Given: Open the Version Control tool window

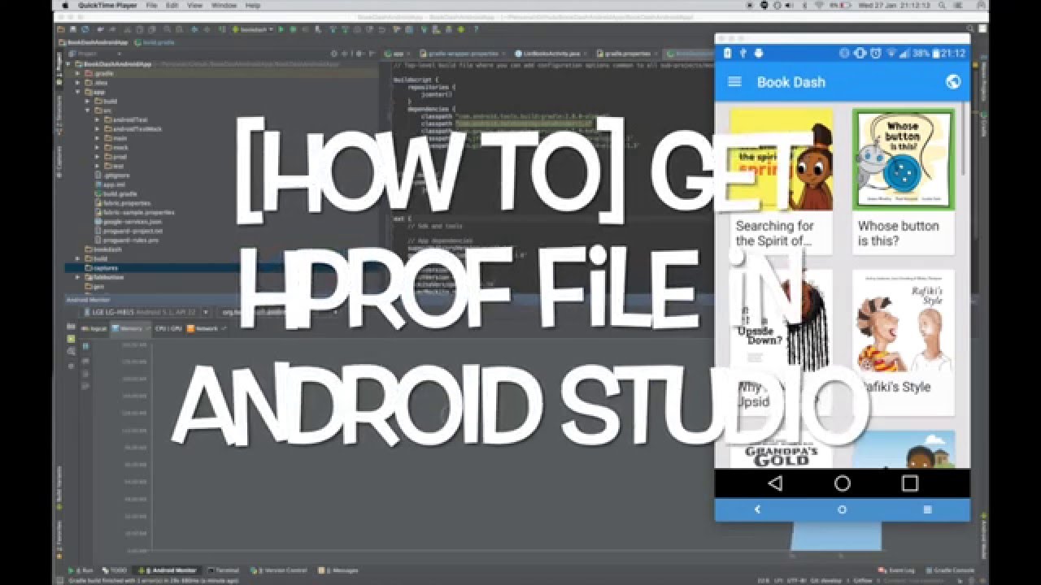Looking at the screenshot, I should 280,570.
